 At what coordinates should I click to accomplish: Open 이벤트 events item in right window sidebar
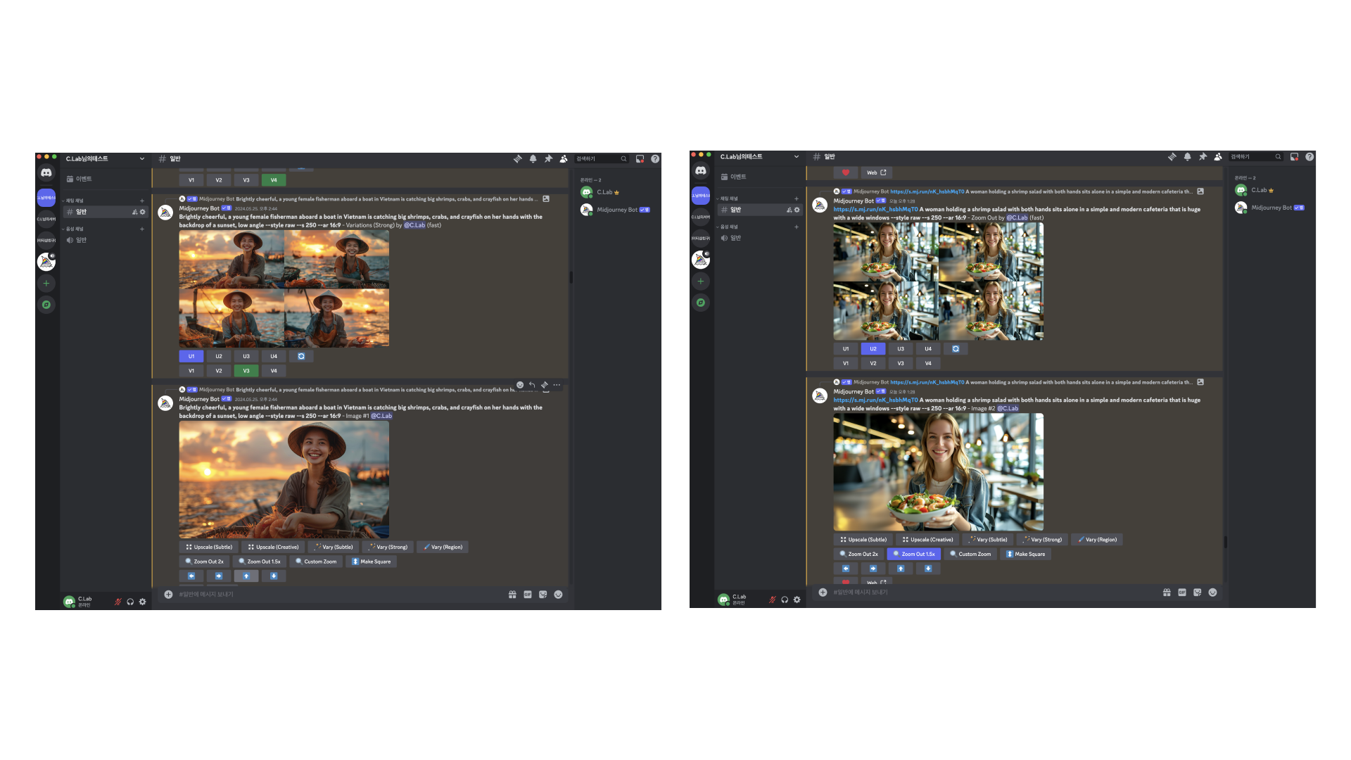click(x=737, y=177)
